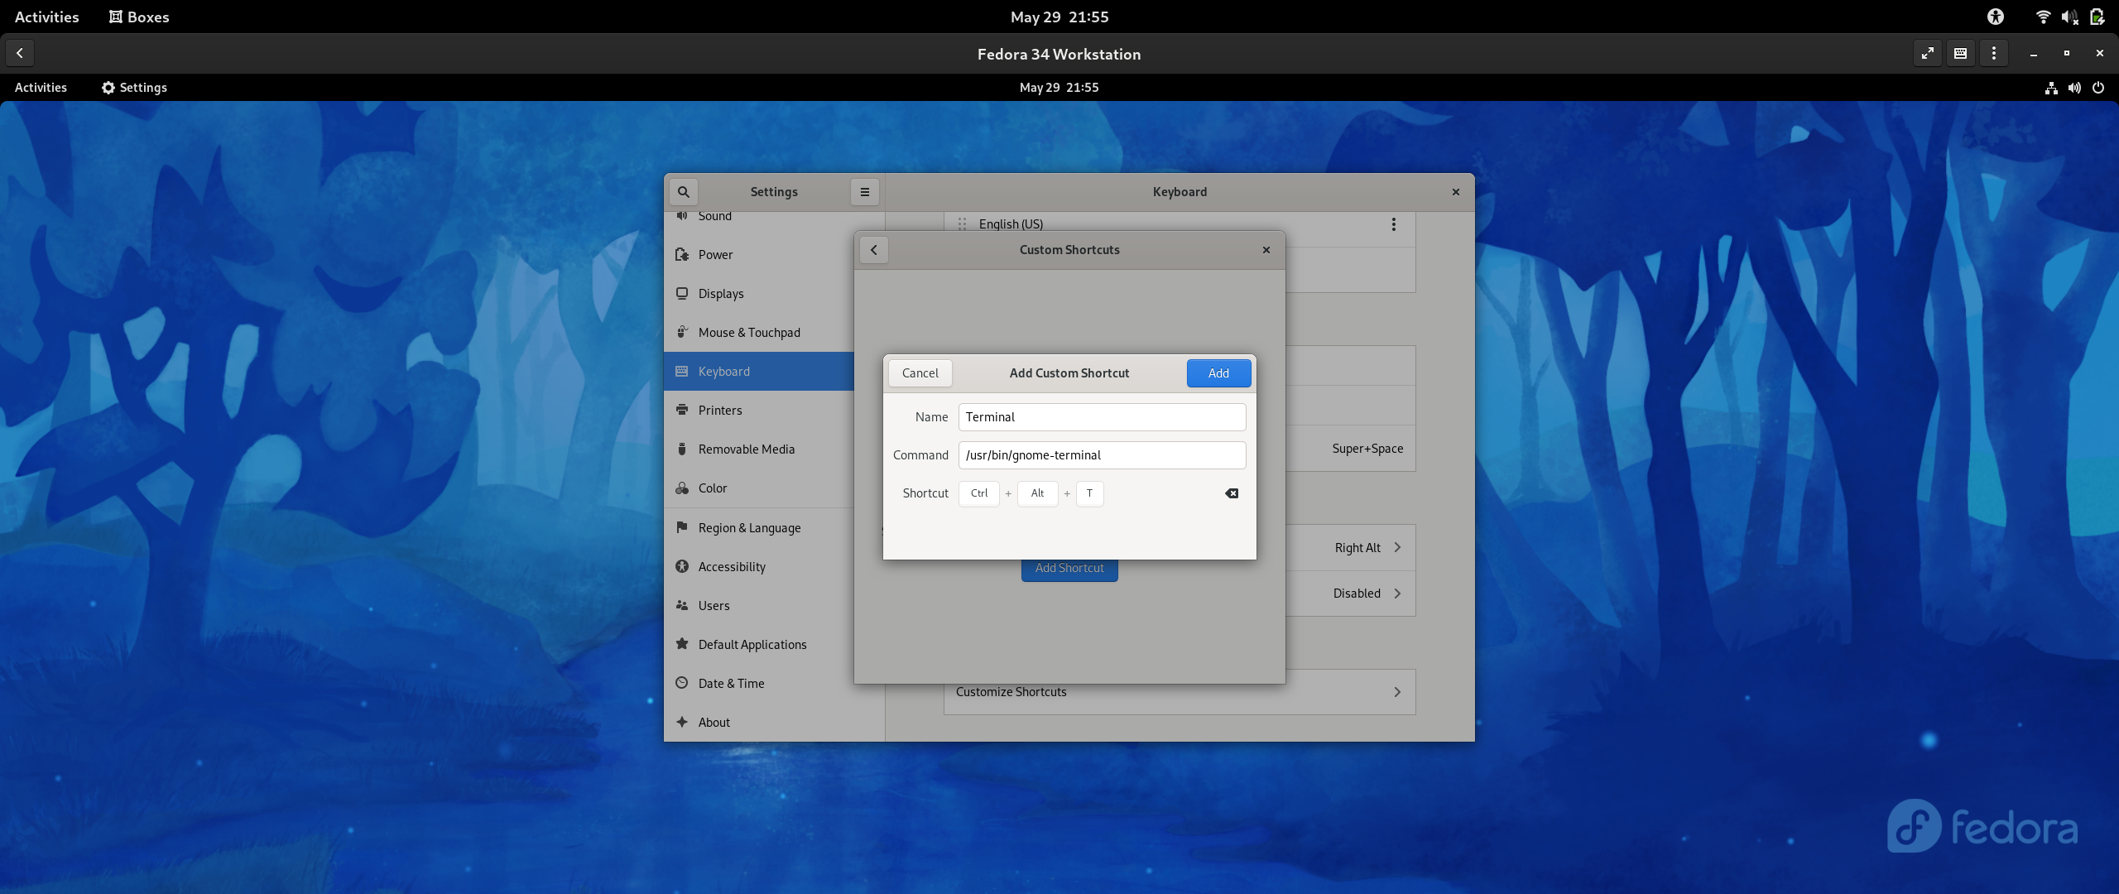
Task: Open Boxes three-dot menu
Action: click(1994, 53)
